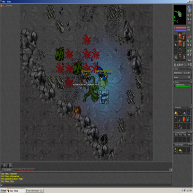Image resolution: width=193 pixels, height=193 pixels.
Task: Open the equipped brown backpack slot
Action: click(x=184, y=38)
